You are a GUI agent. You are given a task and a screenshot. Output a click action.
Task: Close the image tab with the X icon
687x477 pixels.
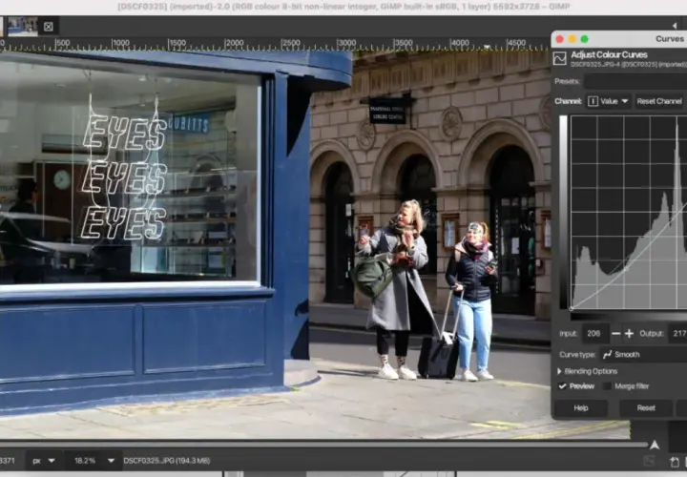[49, 27]
